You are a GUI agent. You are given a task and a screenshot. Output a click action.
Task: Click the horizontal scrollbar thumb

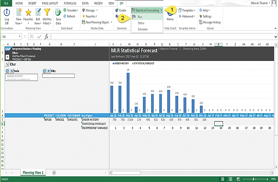[x=126, y=173]
